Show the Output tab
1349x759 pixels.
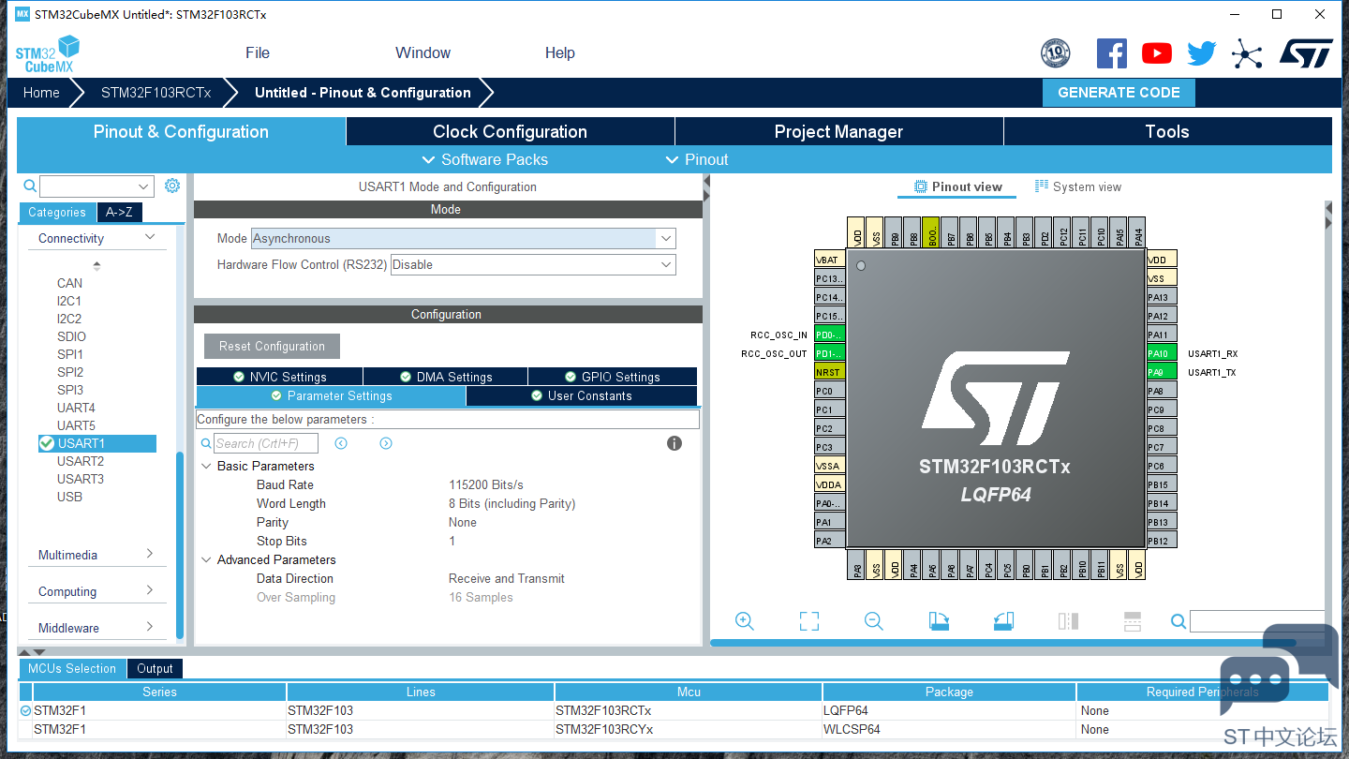pos(155,669)
